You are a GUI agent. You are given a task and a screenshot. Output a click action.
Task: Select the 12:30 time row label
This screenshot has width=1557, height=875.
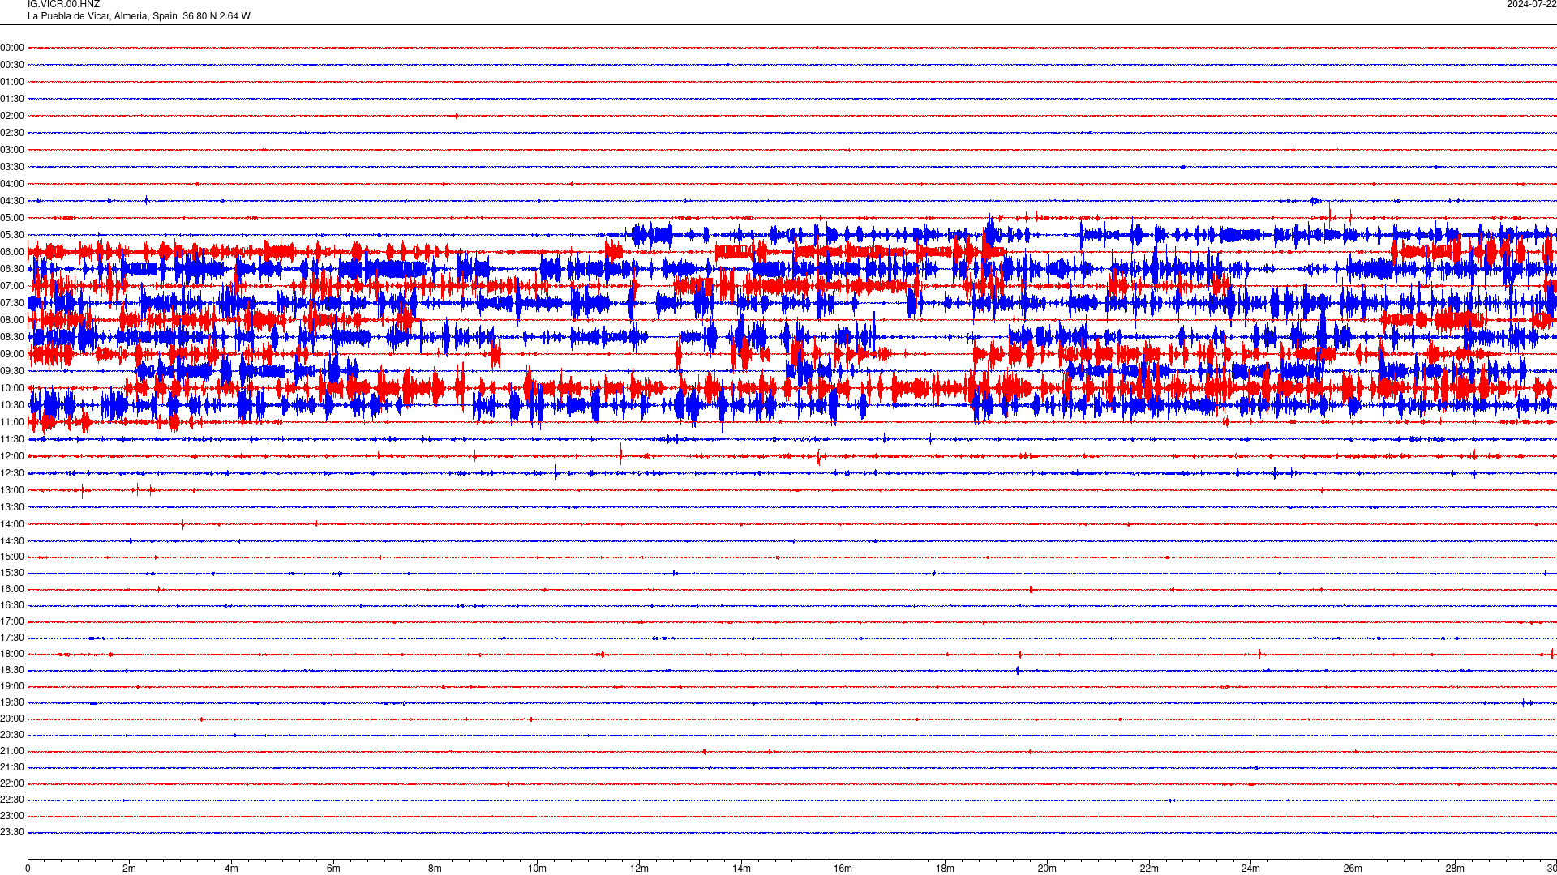[12, 473]
